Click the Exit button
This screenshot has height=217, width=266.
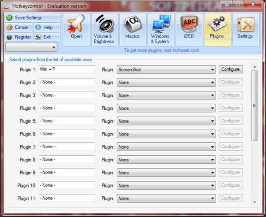47,37
